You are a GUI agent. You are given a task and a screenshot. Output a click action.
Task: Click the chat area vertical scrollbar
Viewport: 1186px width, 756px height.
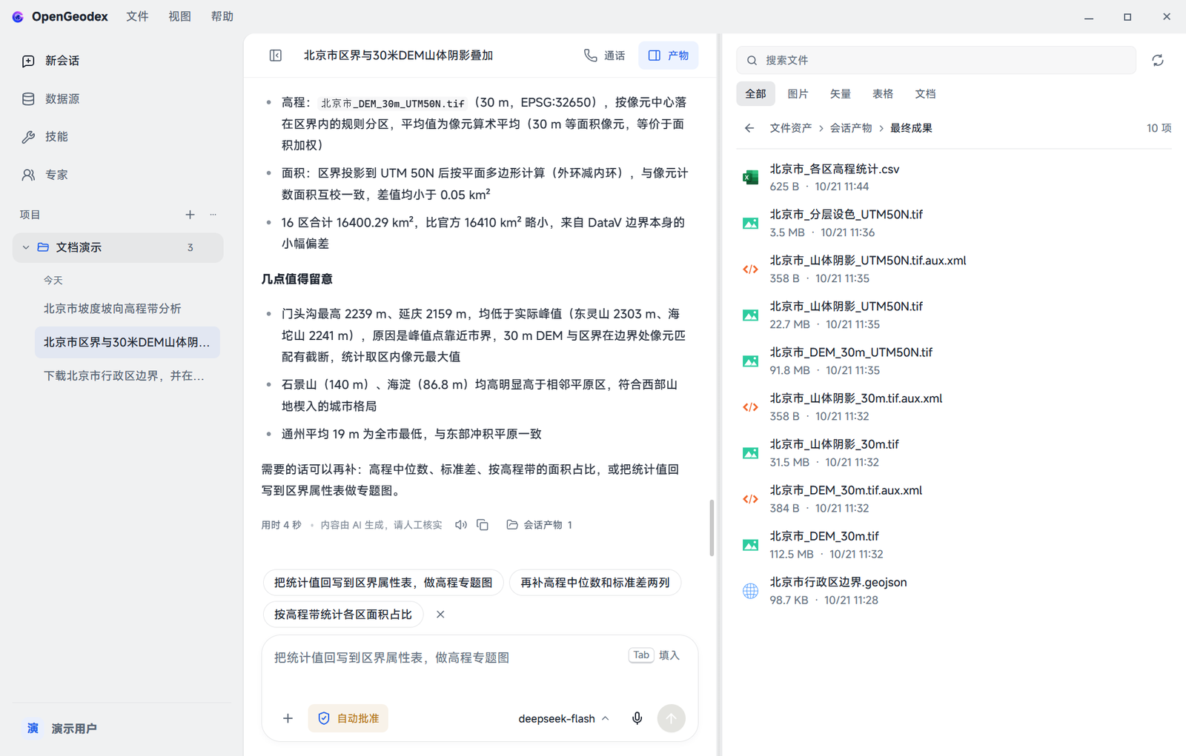pyautogui.click(x=712, y=527)
